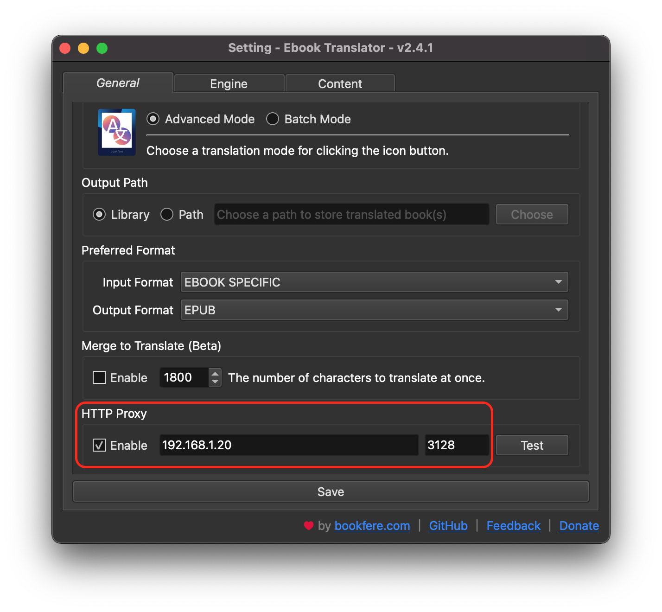
Task: Select the General tab
Action: [117, 83]
